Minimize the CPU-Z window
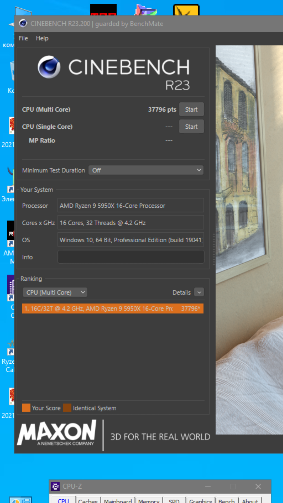Screen dimensions: 283x503 [208, 486]
